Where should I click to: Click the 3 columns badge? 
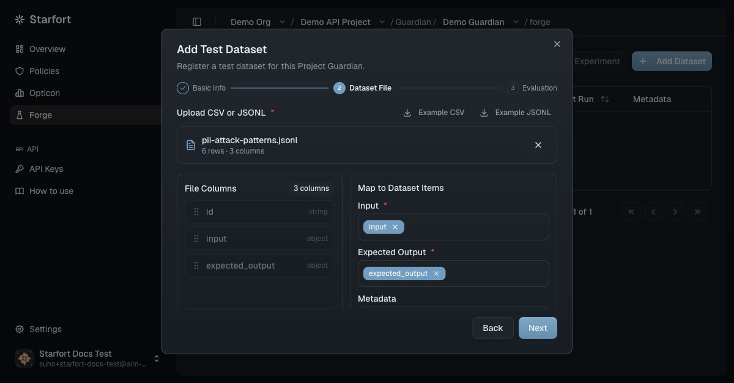click(x=311, y=188)
